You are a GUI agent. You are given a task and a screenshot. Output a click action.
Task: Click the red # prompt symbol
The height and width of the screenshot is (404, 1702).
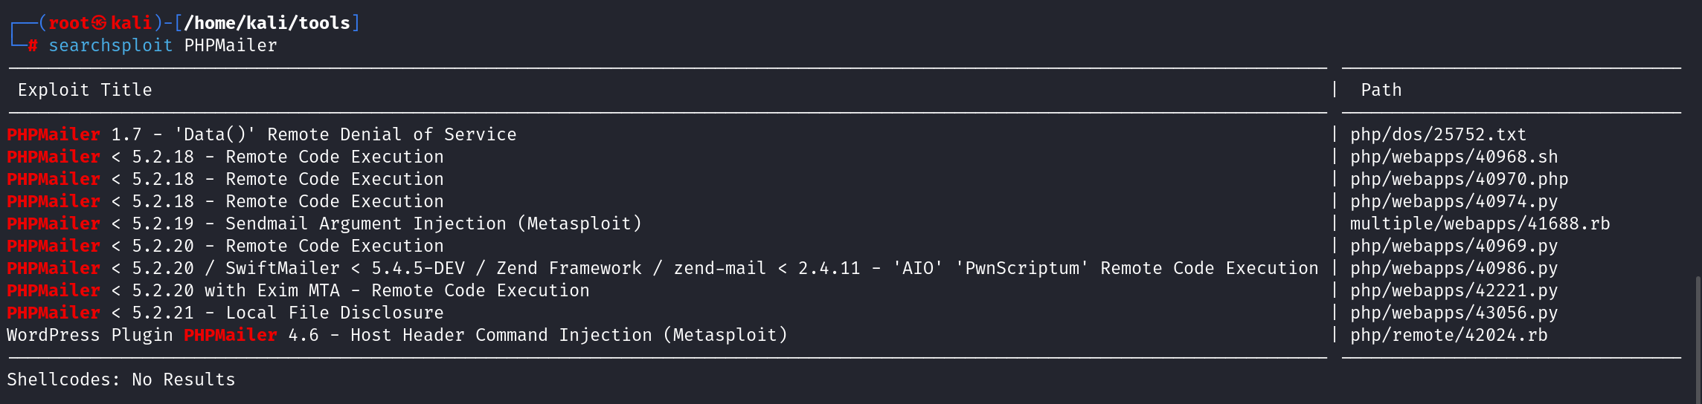point(33,46)
